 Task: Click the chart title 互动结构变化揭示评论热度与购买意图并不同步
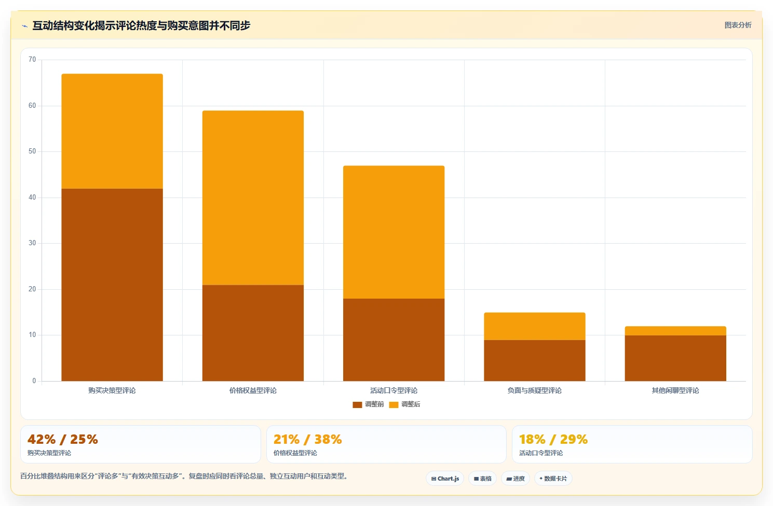pyautogui.click(x=141, y=25)
